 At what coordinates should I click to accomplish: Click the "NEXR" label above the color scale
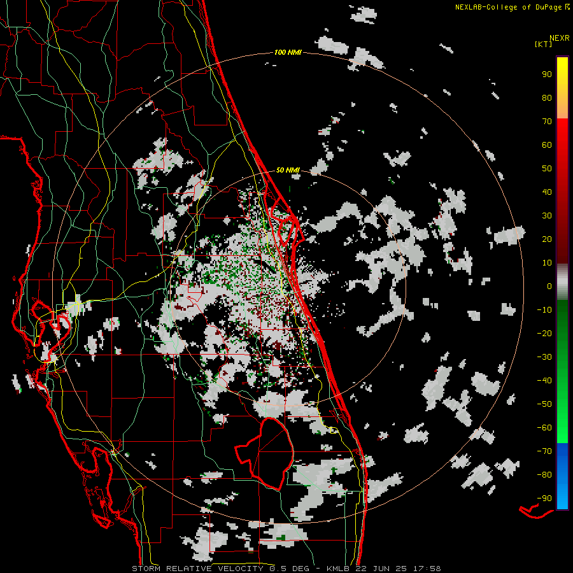pos(560,38)
